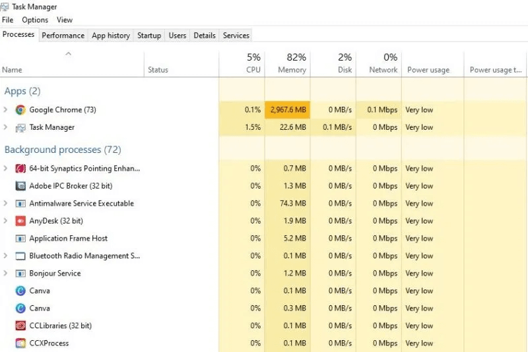Image resolution: width=528 pixels, height=352 pixels.
Task: Expand Antimalware Service Executable row
Action: pyautogui.click(x=5, y=203)
